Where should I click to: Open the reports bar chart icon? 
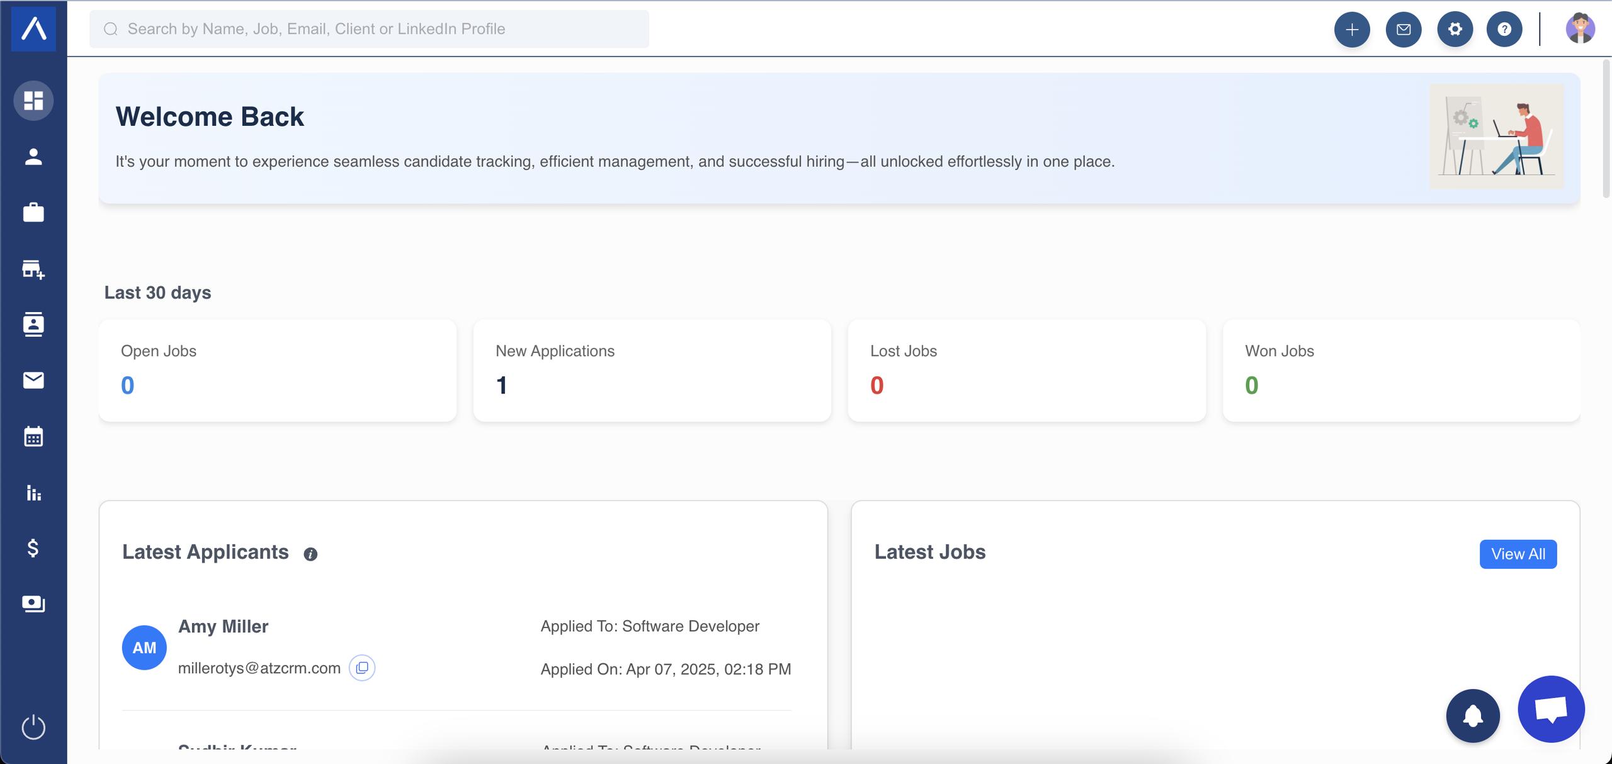coord(33,492)
